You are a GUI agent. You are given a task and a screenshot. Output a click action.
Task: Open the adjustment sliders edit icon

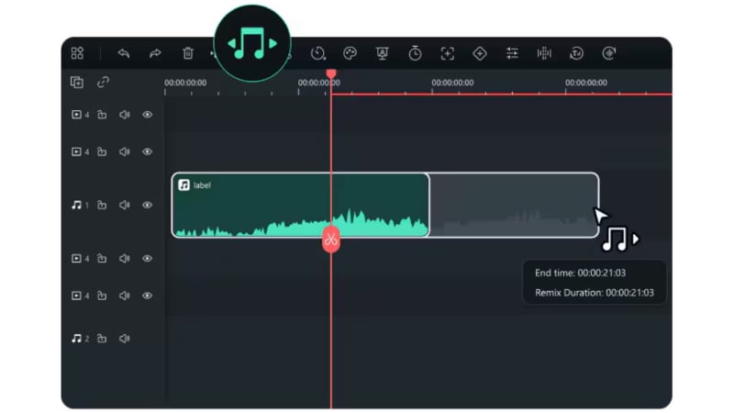[x=512, y=53]
